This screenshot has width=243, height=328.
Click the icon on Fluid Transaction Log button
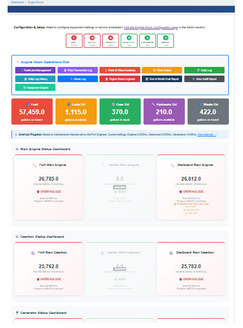click(65, 70)
